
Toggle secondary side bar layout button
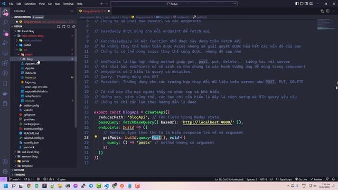pos(306,4)
